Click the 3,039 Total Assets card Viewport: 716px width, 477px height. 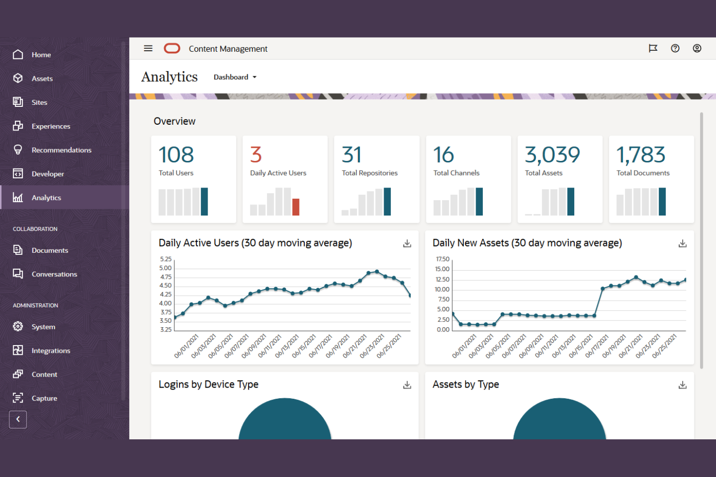point(560,179)
